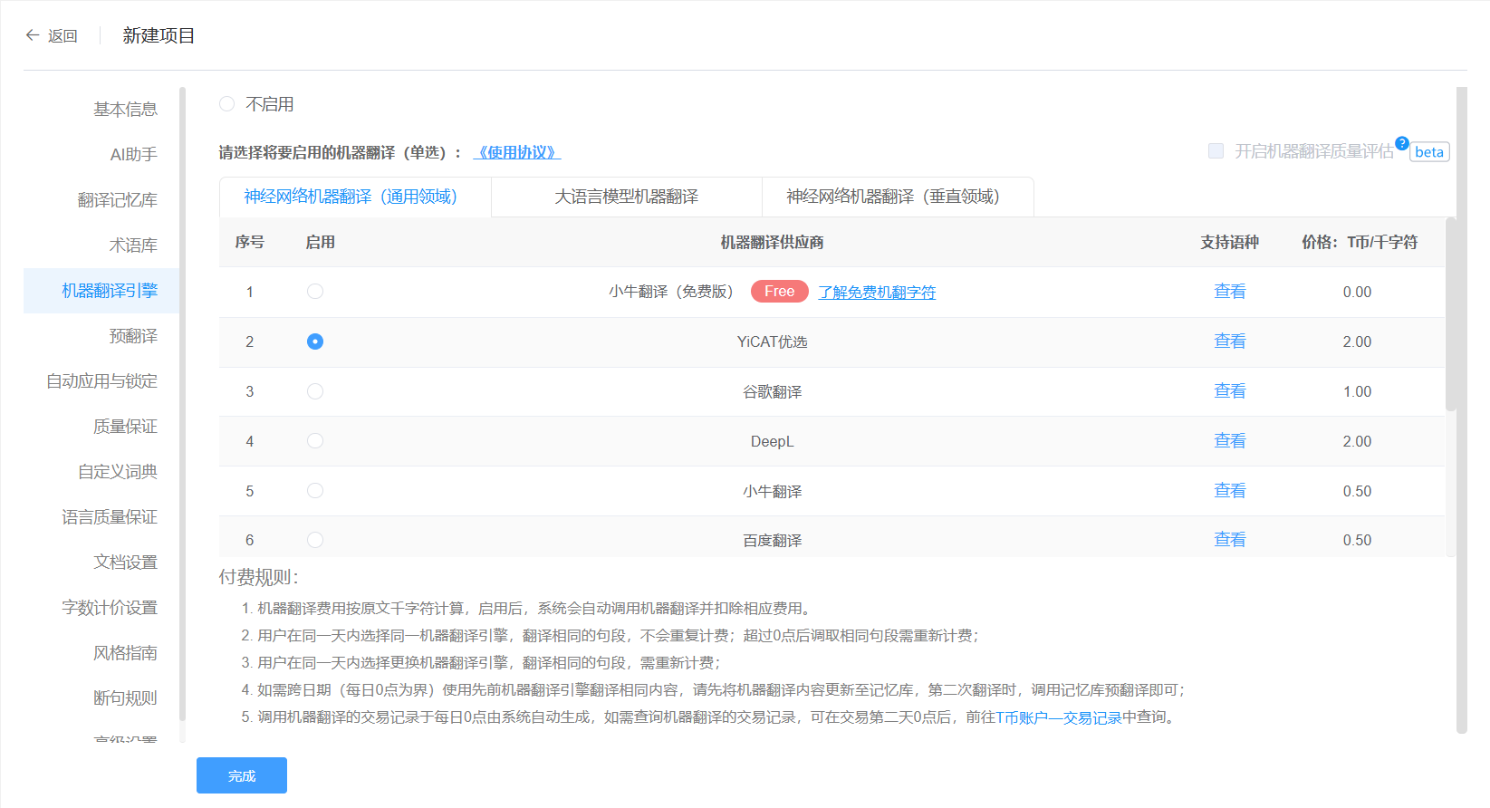
Task: View supported languages for YiCAT优选
Action: click(1229, 341)
